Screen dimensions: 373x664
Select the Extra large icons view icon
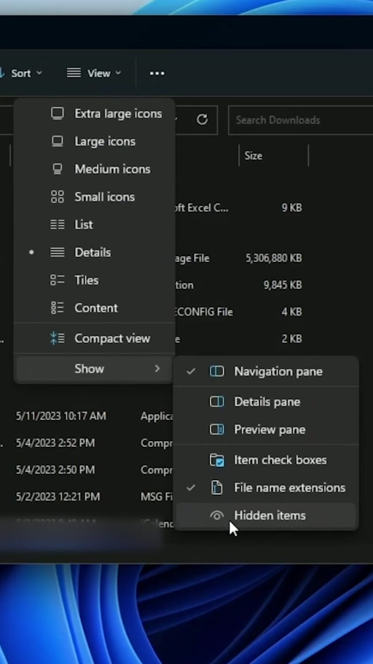tap(57, 113)
